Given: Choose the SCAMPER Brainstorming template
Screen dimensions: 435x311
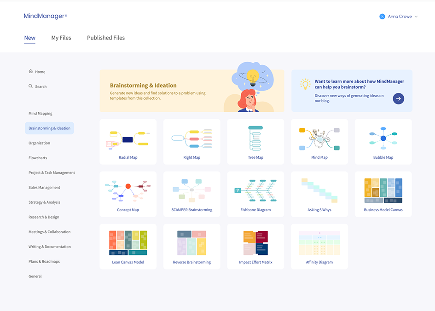Looking at the screenshot, I should pyautogui.click(x=191, y=194).
